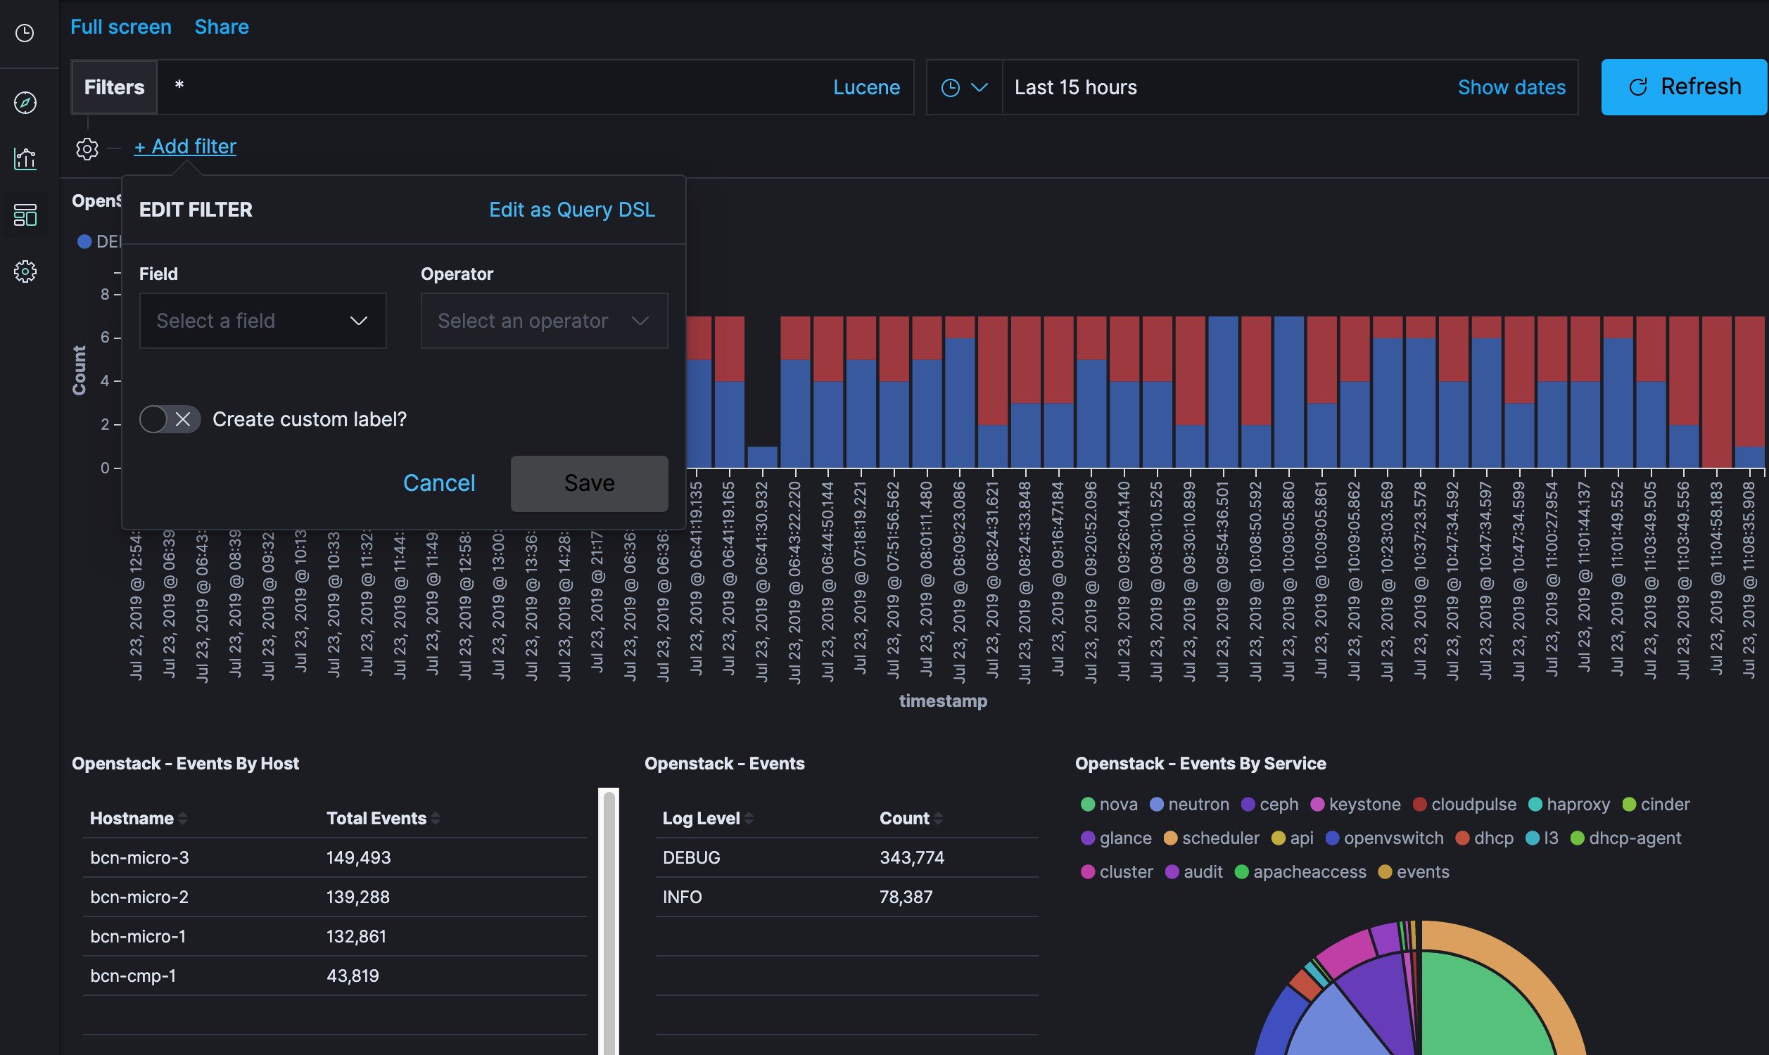Switch query language via Lucene
Viewport: 1769px width, 1055px height.
click(866, 87)
